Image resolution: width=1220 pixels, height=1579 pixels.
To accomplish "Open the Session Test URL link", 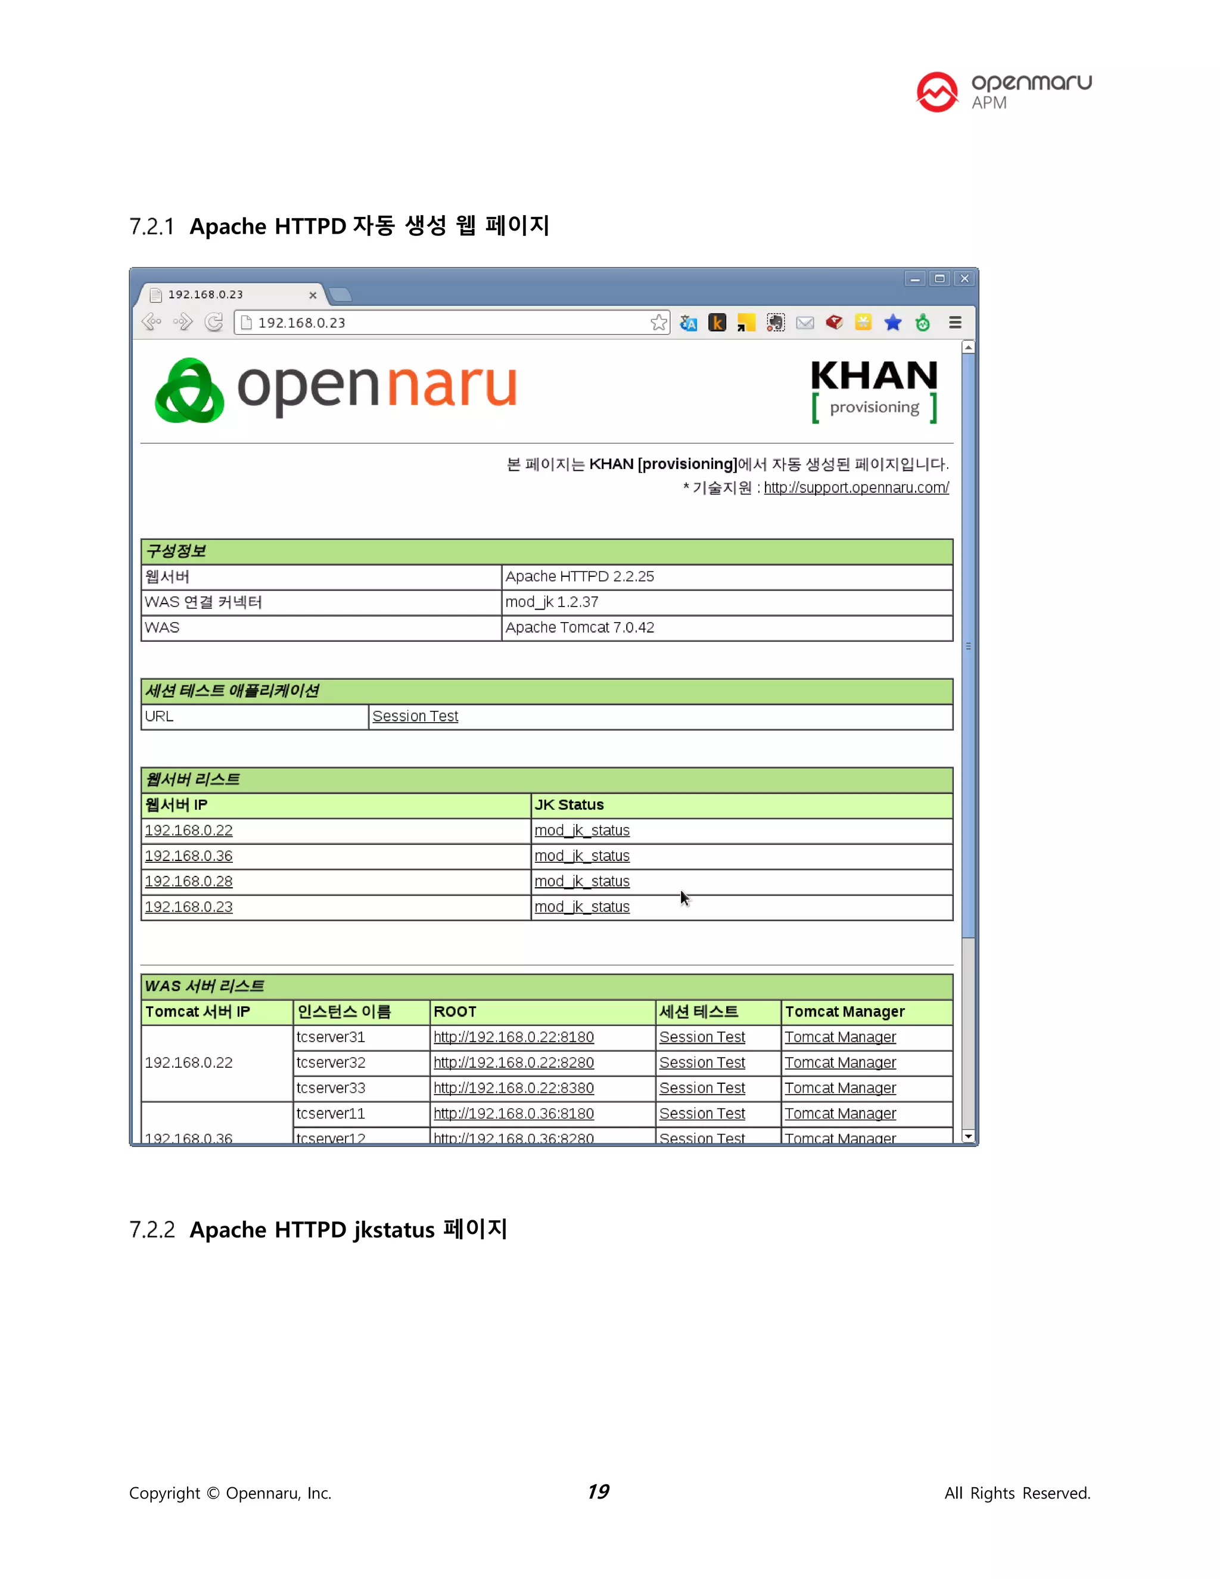I will [x=415, y=716].
